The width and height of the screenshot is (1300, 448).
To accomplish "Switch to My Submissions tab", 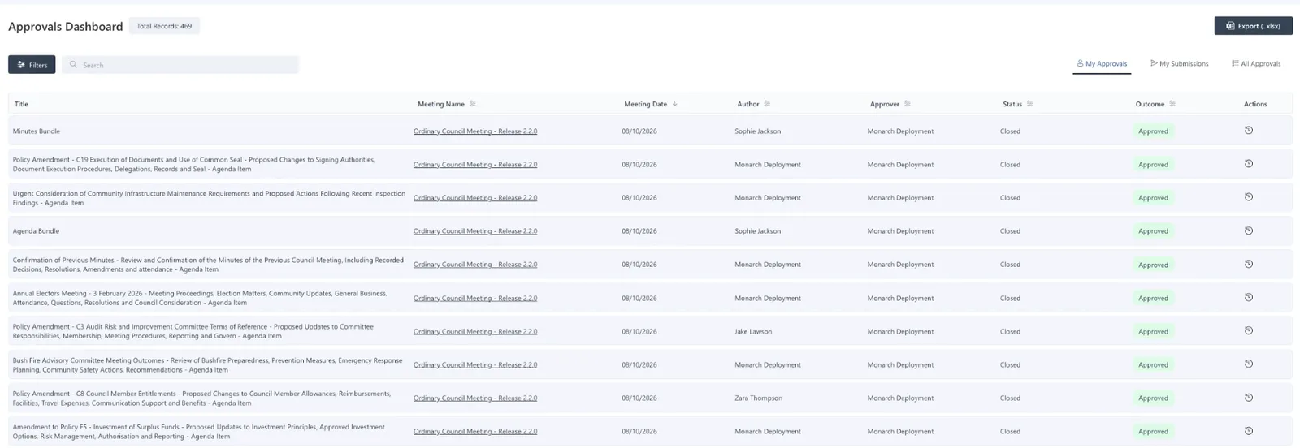I will [x=1179, y=63].
